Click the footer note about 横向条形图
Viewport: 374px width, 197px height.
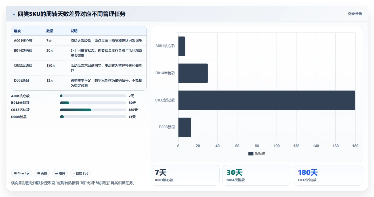tap(73, 183)
